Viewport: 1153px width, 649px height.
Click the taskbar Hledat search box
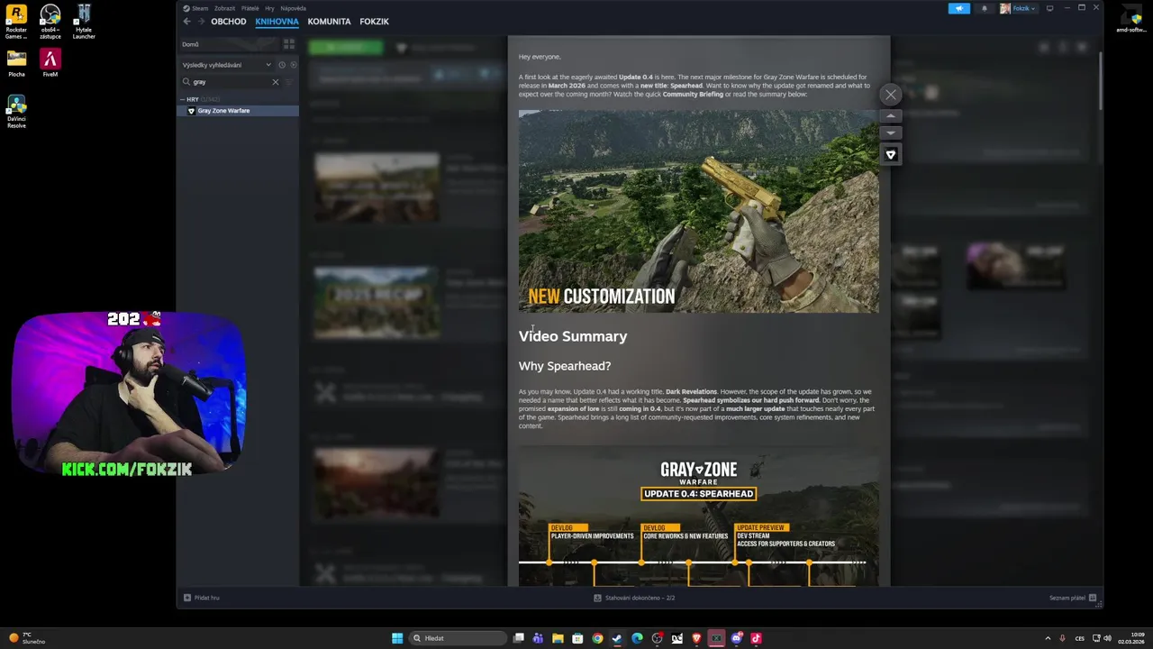point(457,638)
